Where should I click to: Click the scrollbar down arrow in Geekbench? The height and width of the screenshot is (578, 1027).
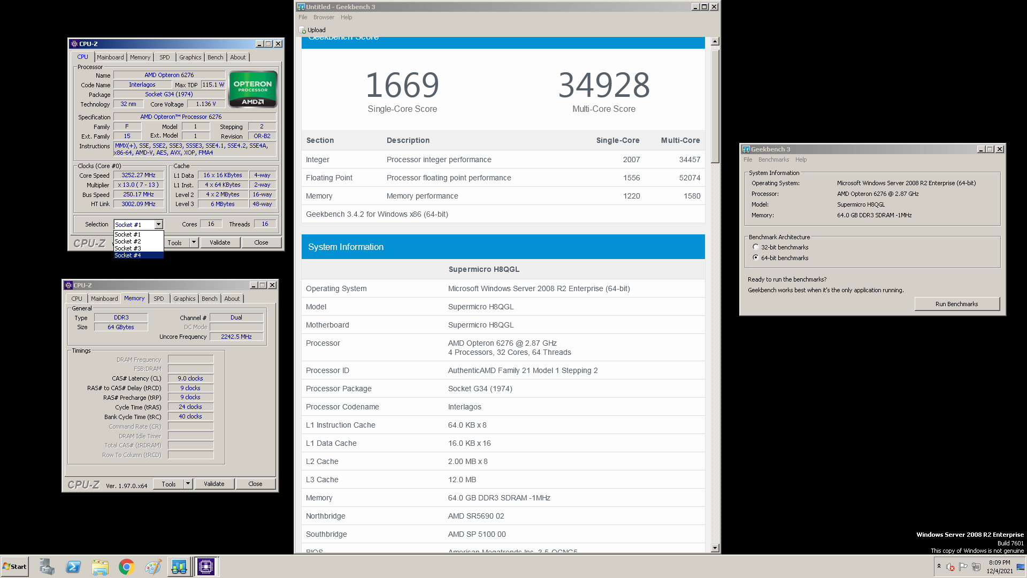[715, 548]
